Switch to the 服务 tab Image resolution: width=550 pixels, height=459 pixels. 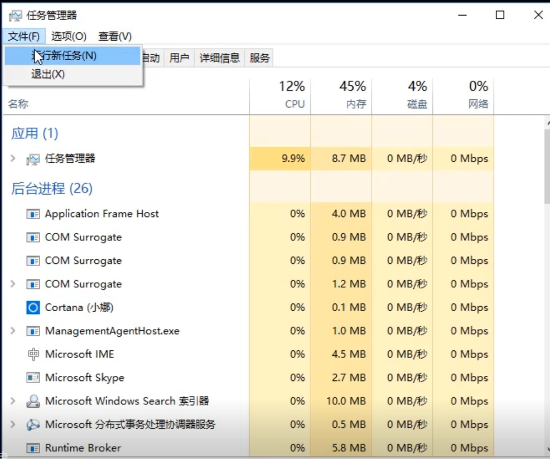pyautogui.click(x=259, y=57)
